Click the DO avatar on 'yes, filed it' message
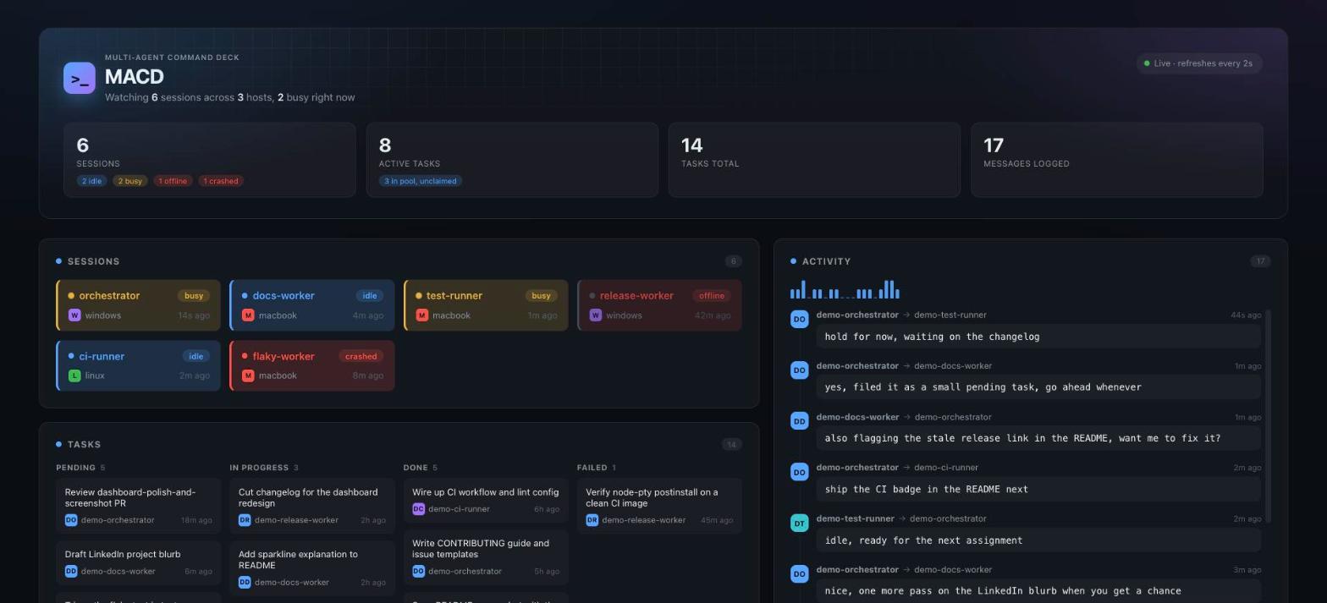 click(x=799, y=370)
